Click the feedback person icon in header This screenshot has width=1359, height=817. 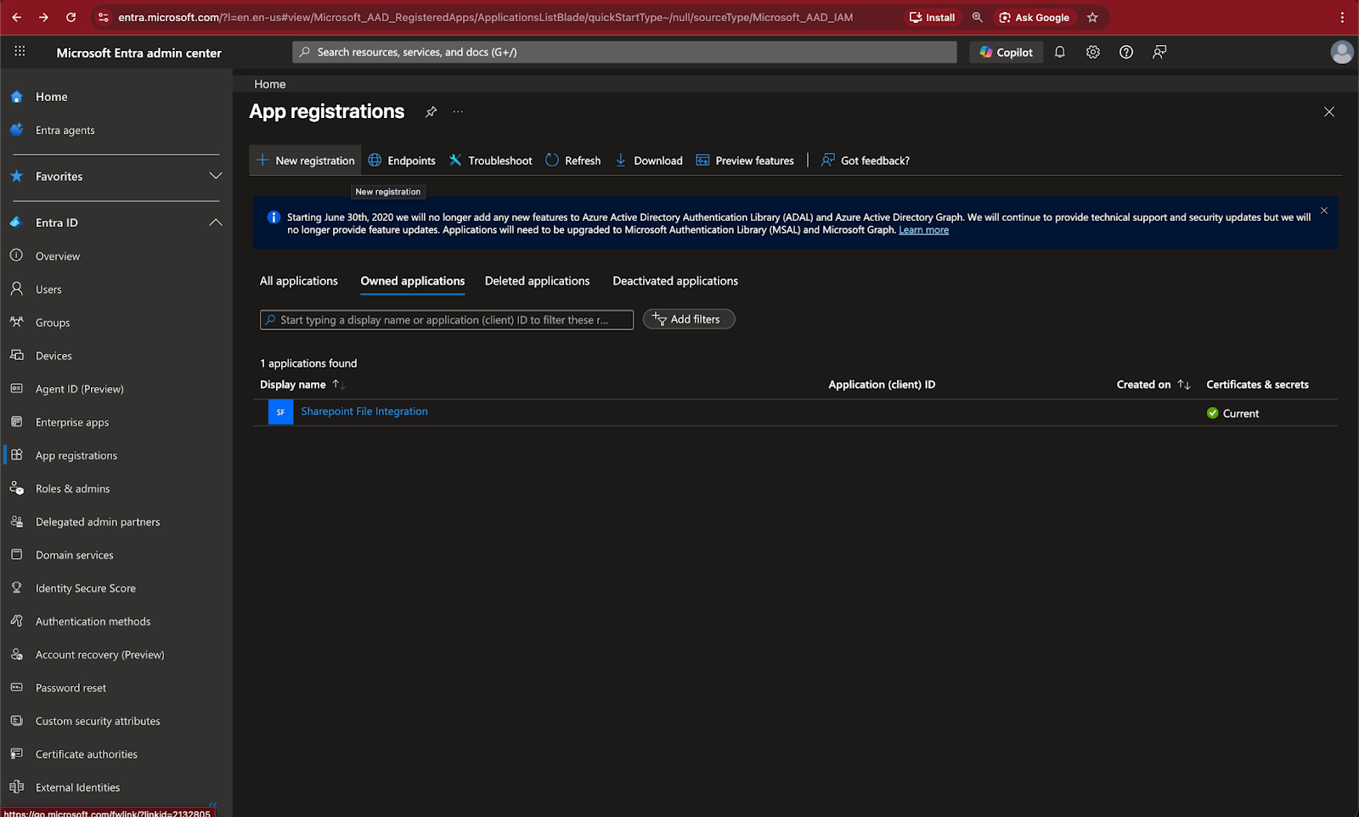click(1159, 52)
